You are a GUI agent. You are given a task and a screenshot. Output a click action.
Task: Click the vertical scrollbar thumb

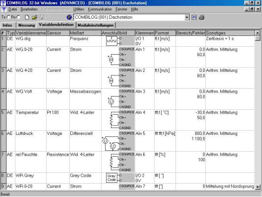click(258, 38)
